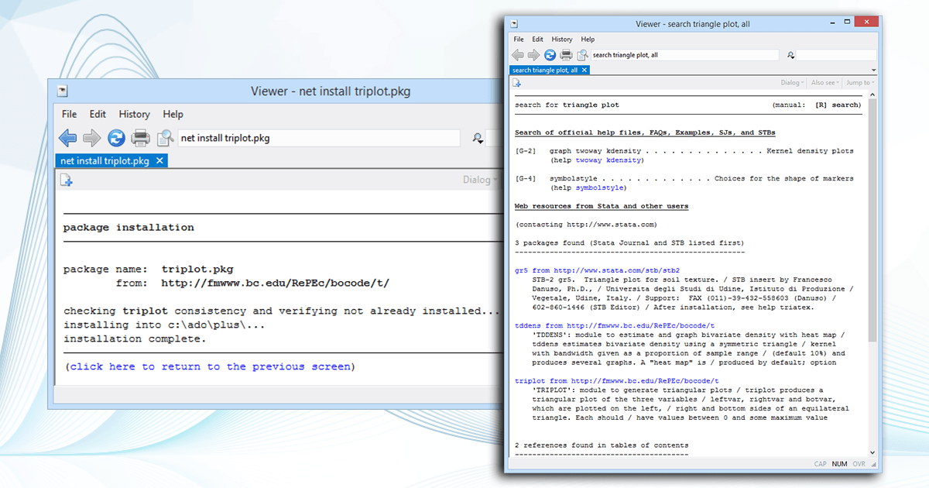Click '3 packages found' line
This screenshot has width=929, height=488.
(629, 242)
